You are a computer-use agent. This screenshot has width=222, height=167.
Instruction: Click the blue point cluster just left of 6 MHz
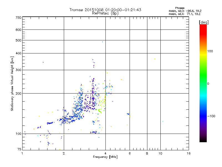click(128, 114)
